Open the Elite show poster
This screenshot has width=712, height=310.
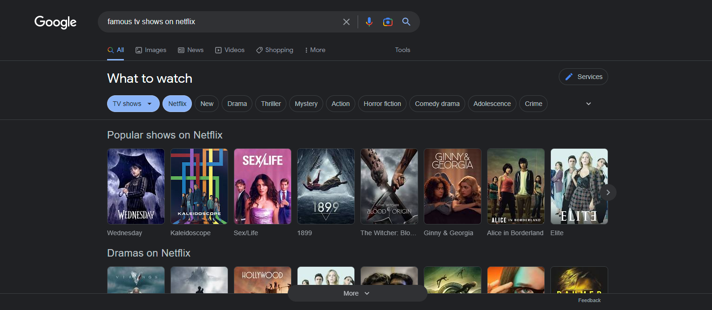coord(579,186)
